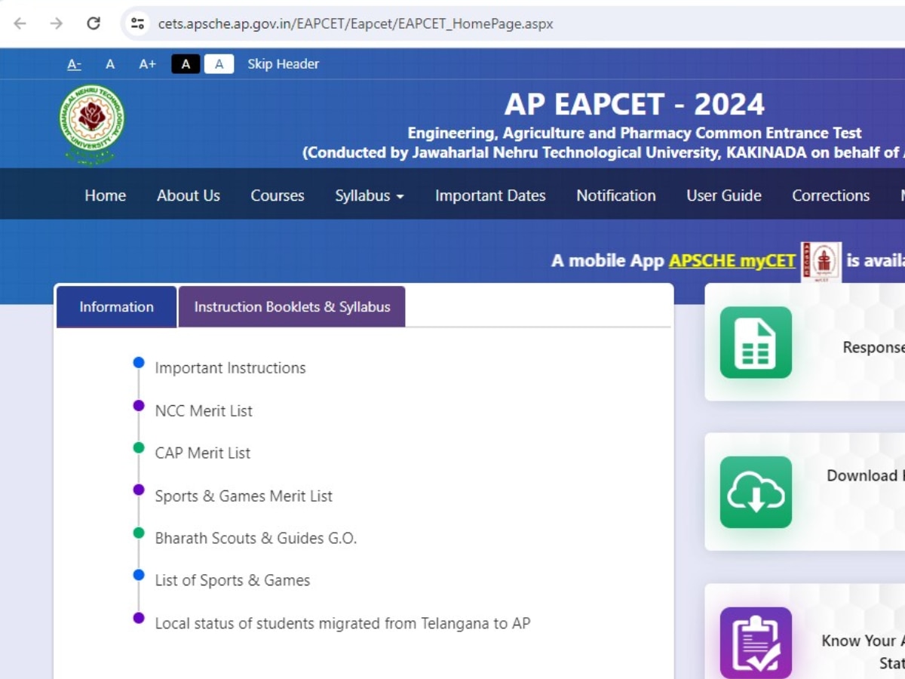Open the site information icon in address bar
The width and height of the screenshot is (905, 679).
coord(137,23)
